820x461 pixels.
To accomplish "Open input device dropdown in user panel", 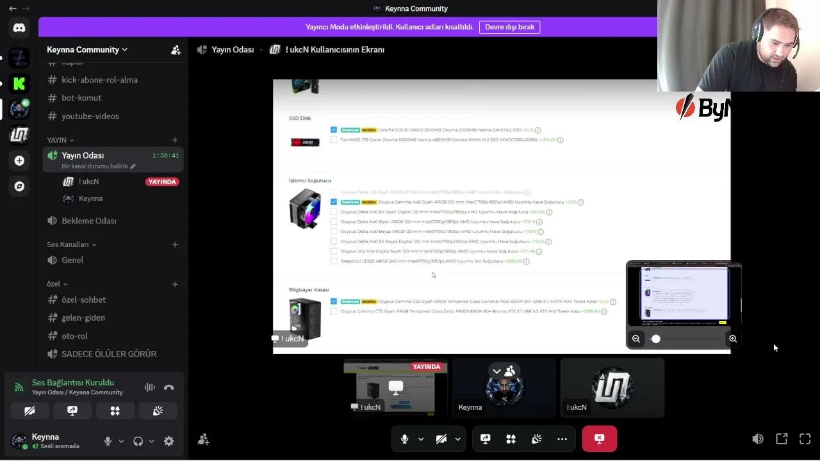I will click(121, 441).
